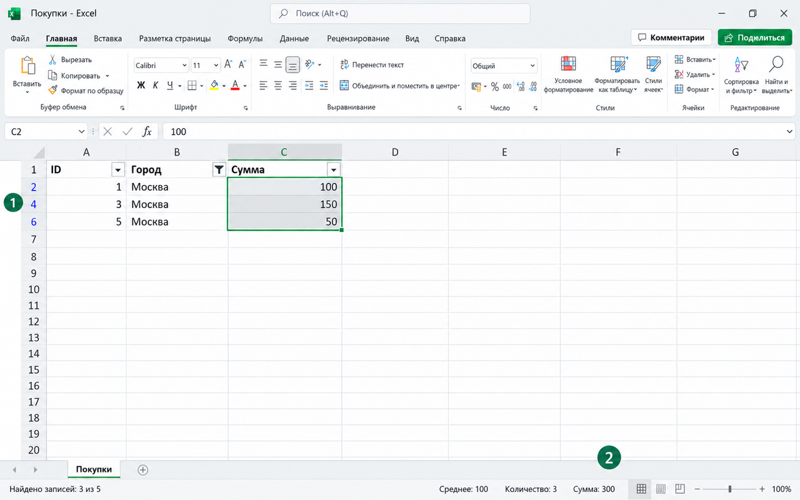Open the Файл menu
This screenshot has width=800, height=500.
(20, 38)
